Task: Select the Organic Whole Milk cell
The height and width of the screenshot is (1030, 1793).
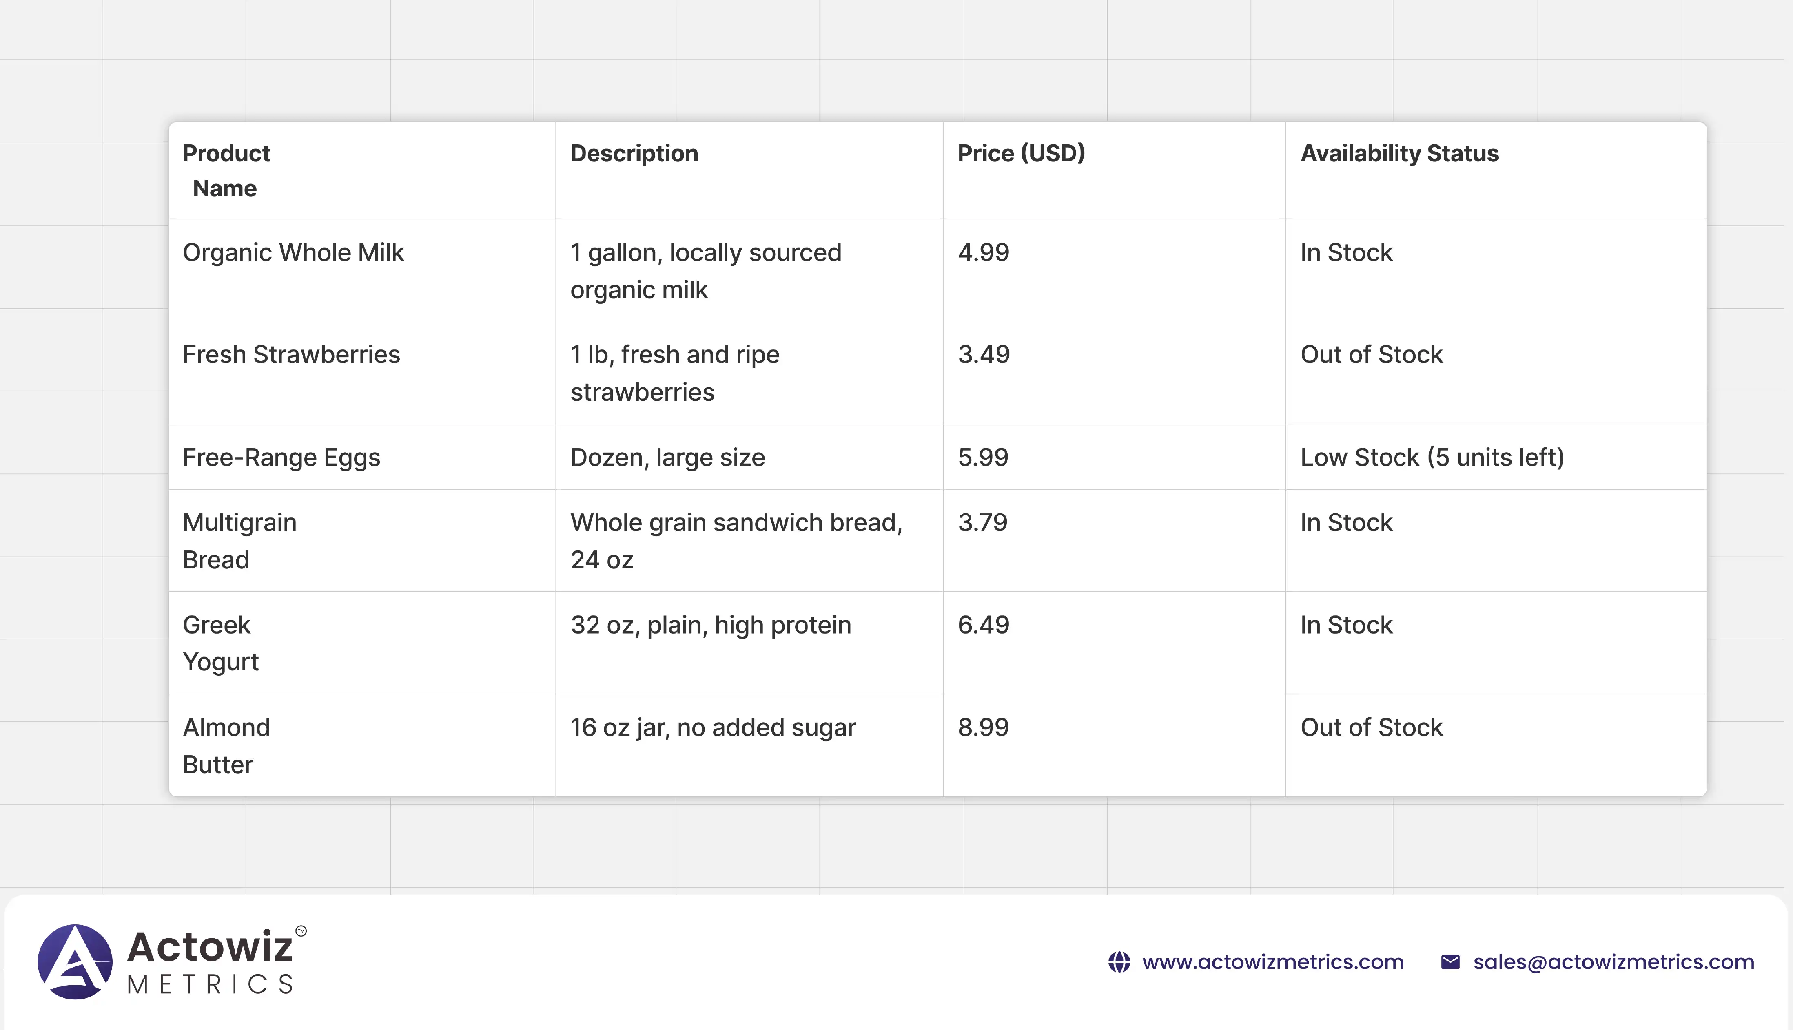Action: (293, 252)
